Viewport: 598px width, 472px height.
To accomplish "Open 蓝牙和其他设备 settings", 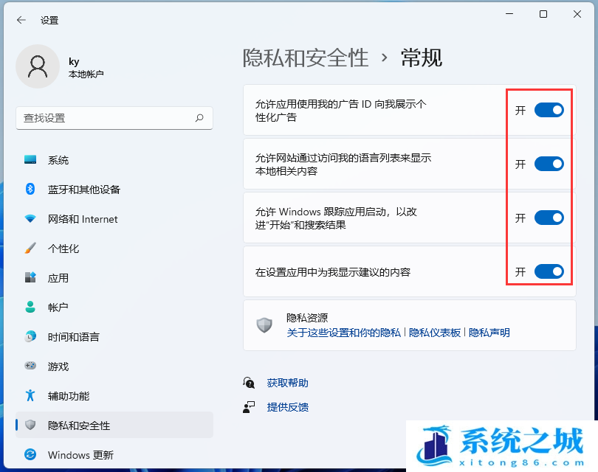I will pos(83,190).
